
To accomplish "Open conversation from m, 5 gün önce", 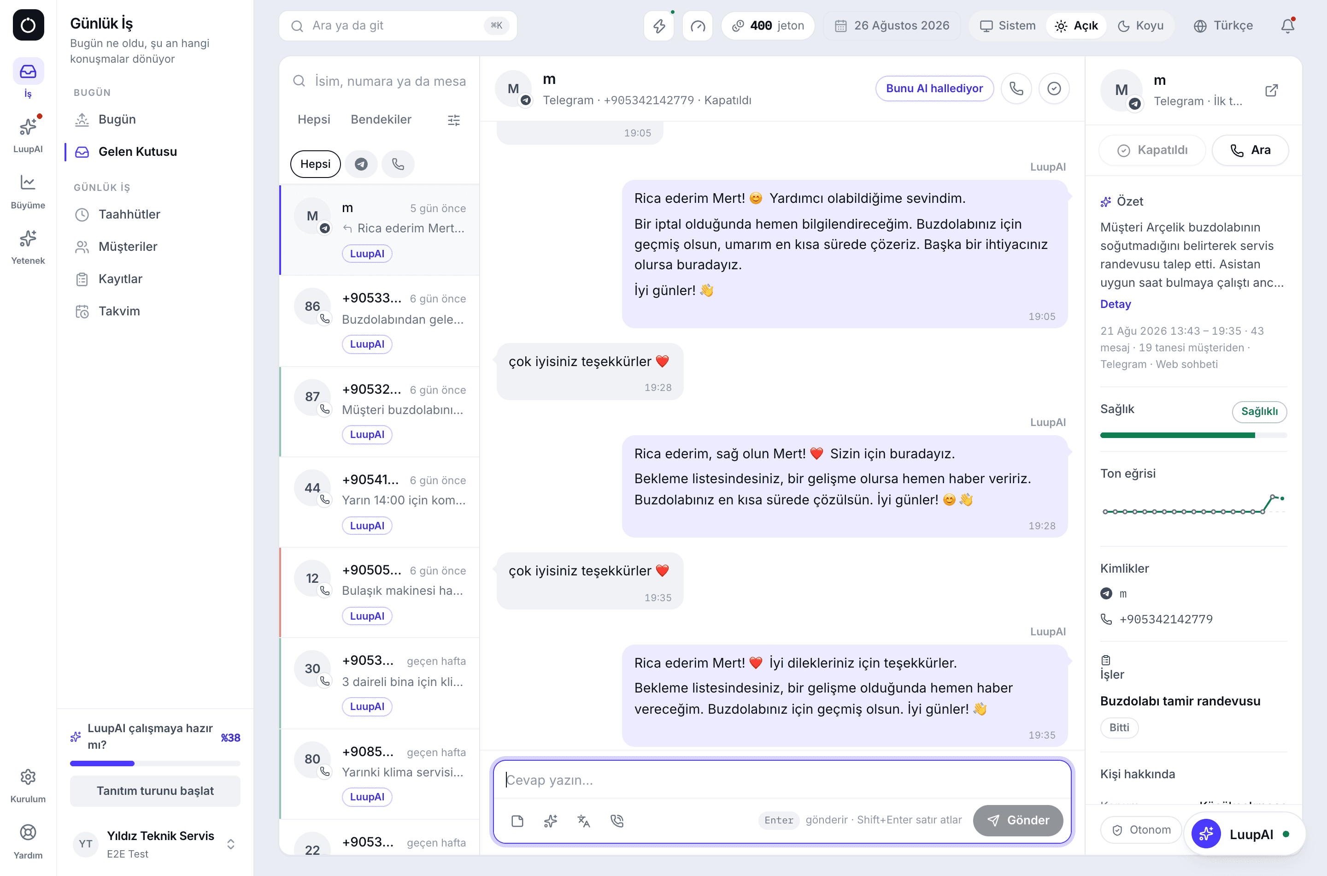I will 380,230.
